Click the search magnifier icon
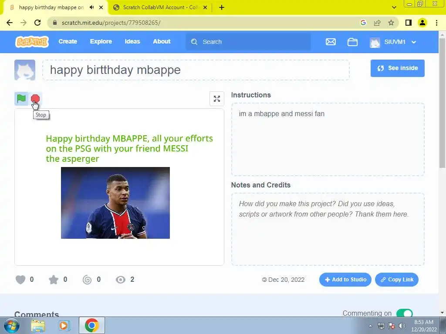This screenshot has height=334, width=446. (194, 42)
